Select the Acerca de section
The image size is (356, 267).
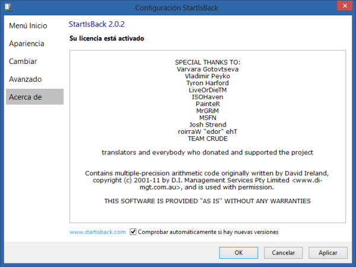(x=35, y=97)
